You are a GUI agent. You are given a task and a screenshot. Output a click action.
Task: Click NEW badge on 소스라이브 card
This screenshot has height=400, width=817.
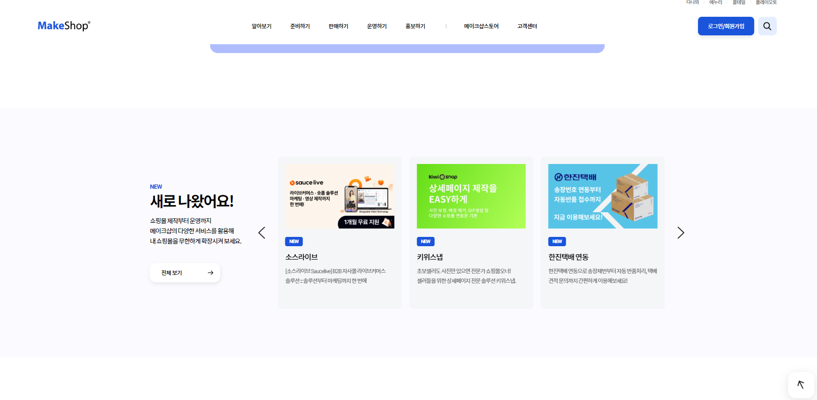[294, 241]
